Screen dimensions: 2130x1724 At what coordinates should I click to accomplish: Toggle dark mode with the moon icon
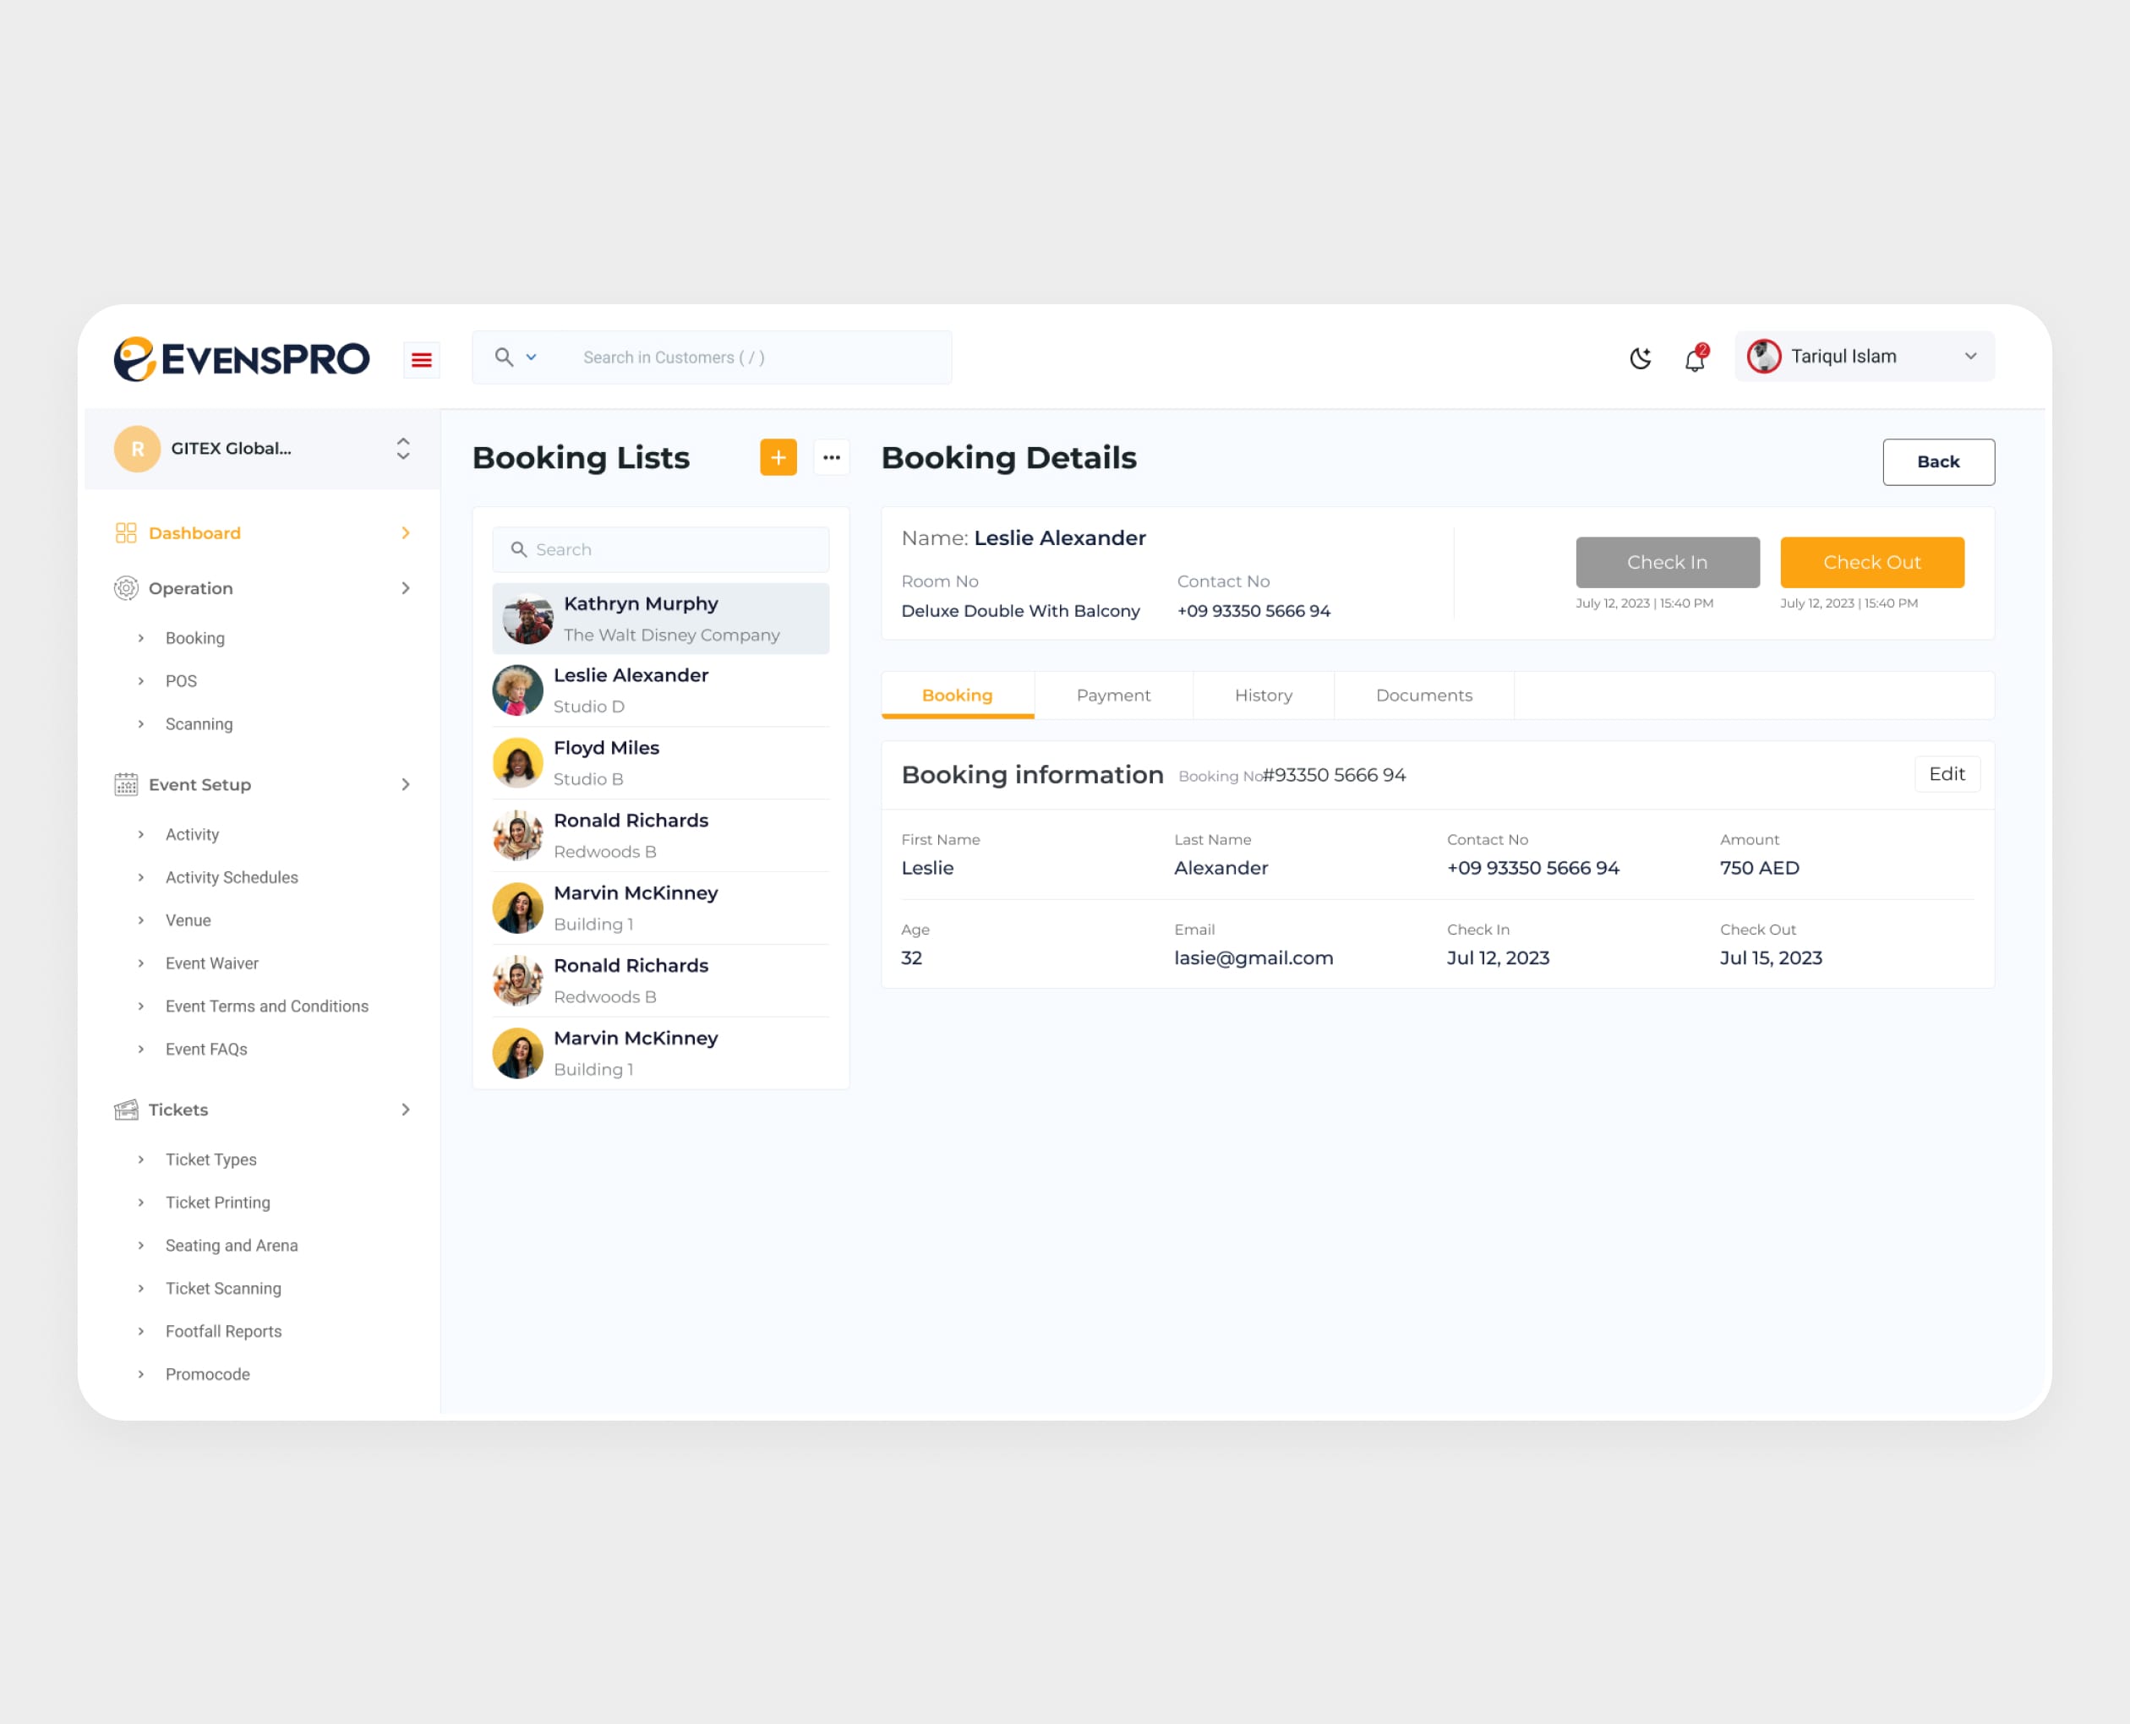click(x=1640, y=357)
